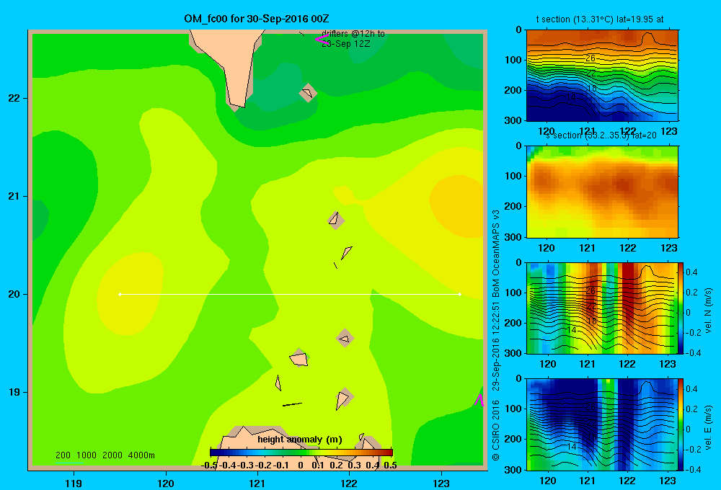
Task: Click the island near 121.85E 20.8N
Action: (x=336, y=220)
